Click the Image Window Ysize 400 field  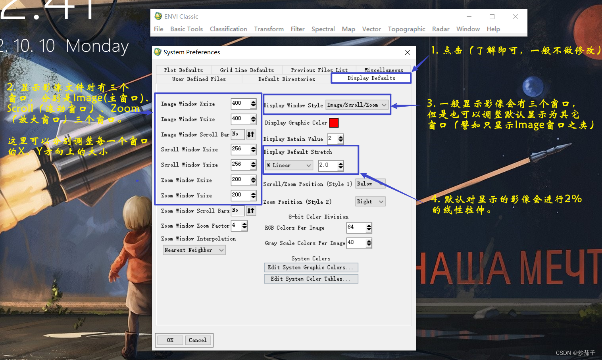(x=240, y=119)
